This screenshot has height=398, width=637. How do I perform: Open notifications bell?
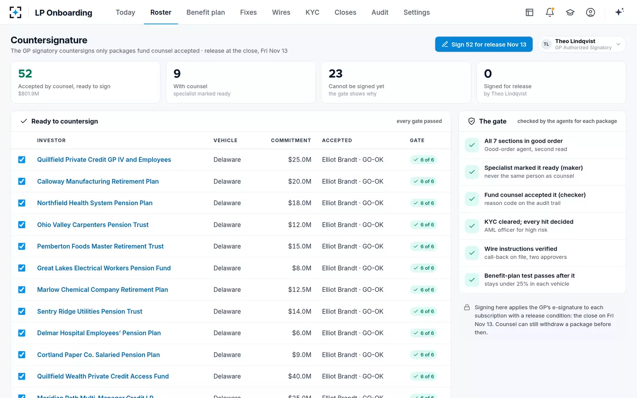click(550, 12)
